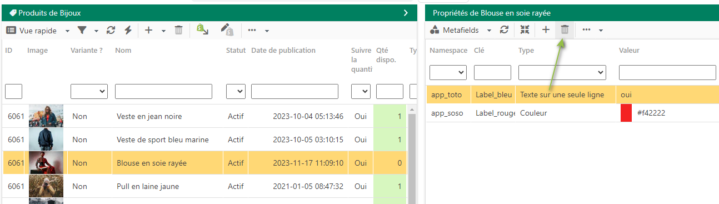Click the red #f42222 color swatch
The image size is (719, 204).
626,113
